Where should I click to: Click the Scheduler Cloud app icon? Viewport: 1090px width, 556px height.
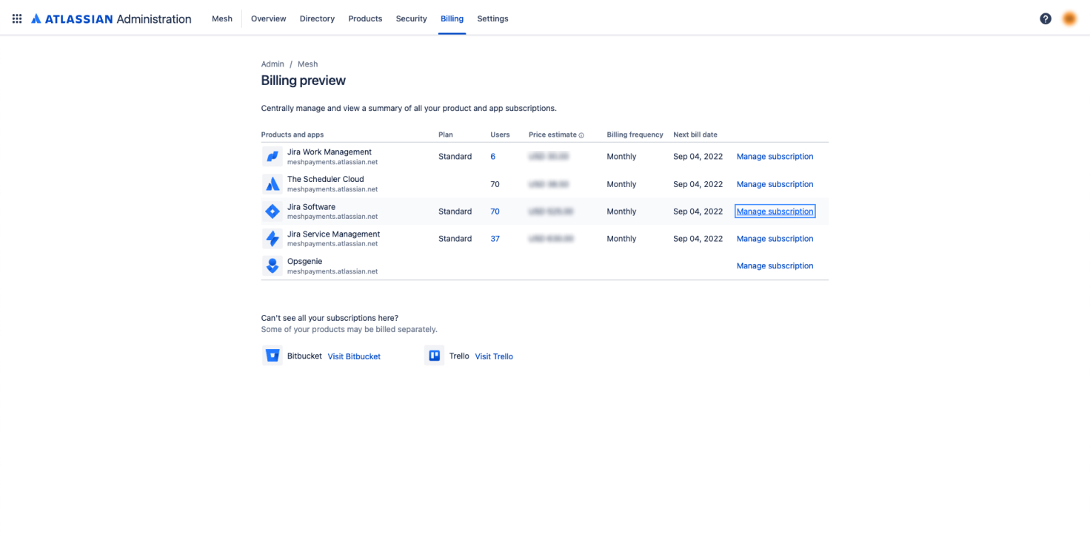click(x=272, y=184)
